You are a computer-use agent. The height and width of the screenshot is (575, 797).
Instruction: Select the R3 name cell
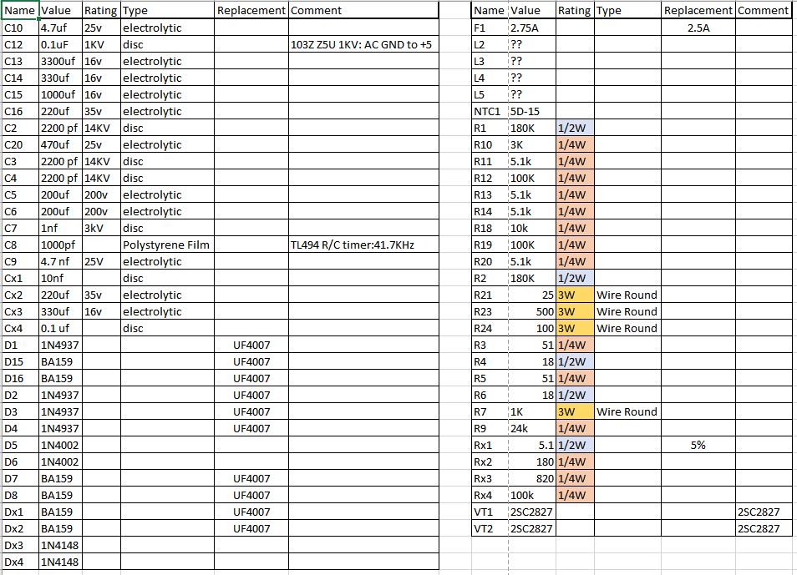point(490,346)
